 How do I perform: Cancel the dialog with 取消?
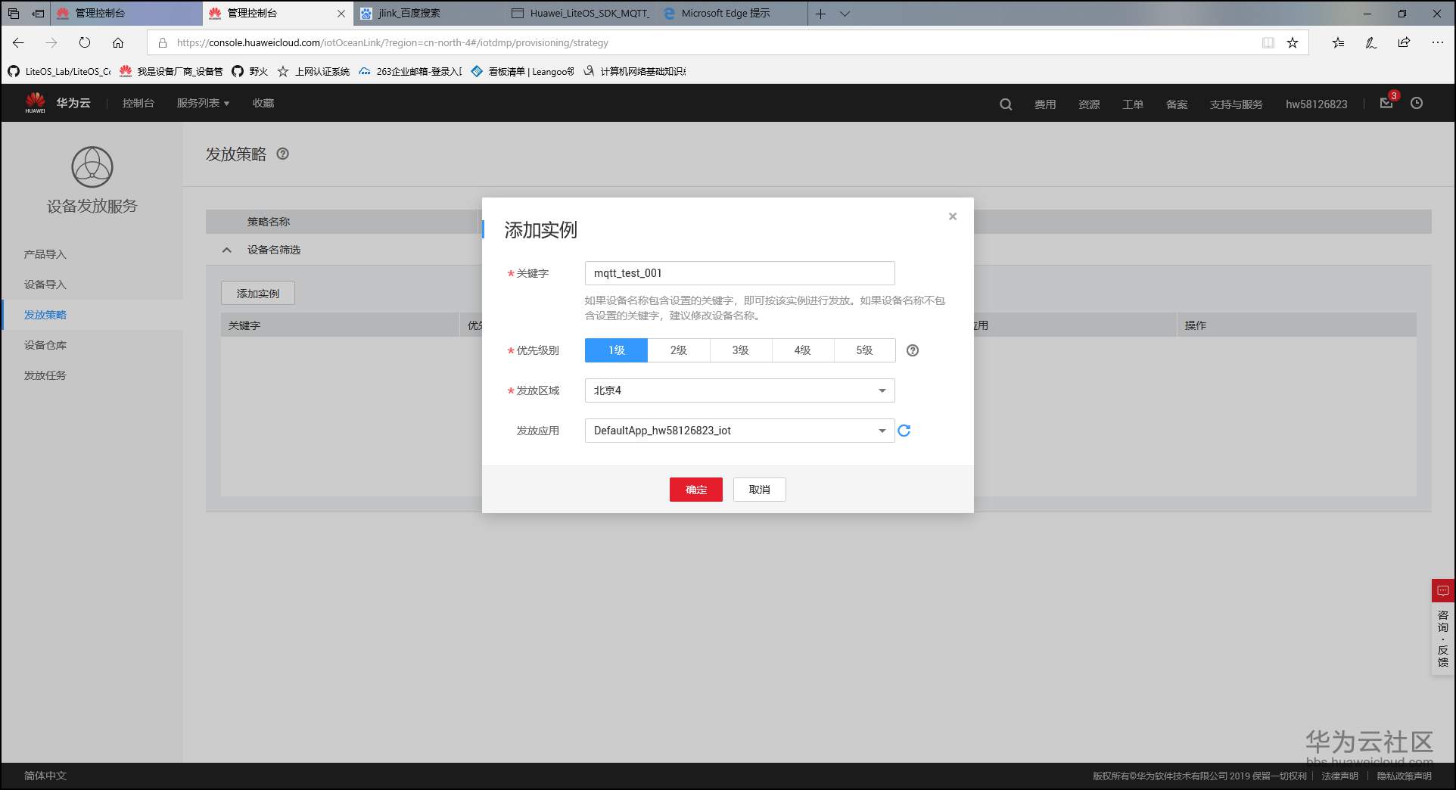[760, 490]
